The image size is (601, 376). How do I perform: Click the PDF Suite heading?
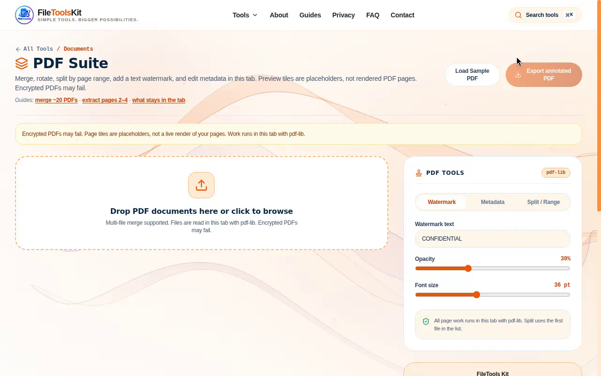pos(70,63)
